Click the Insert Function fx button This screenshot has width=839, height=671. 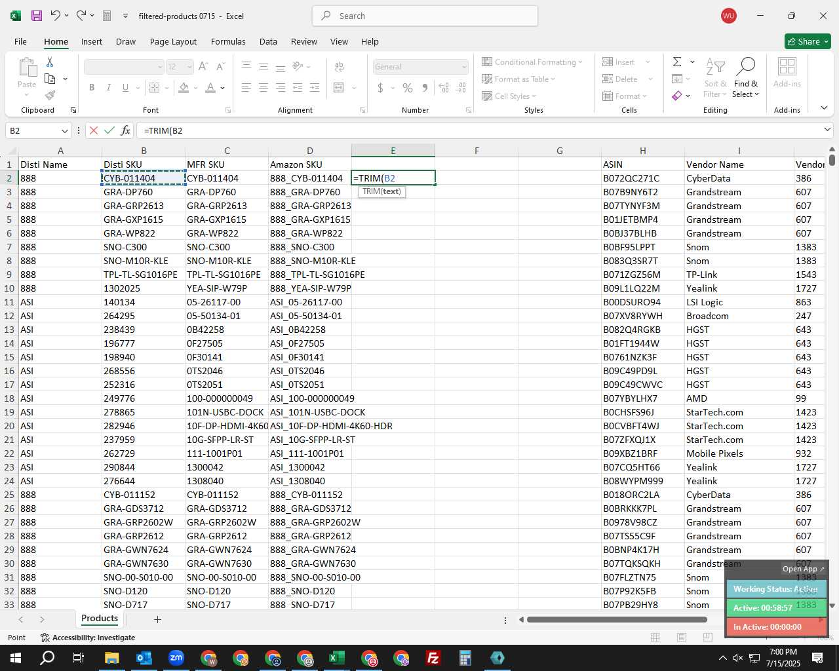[126, 130]
